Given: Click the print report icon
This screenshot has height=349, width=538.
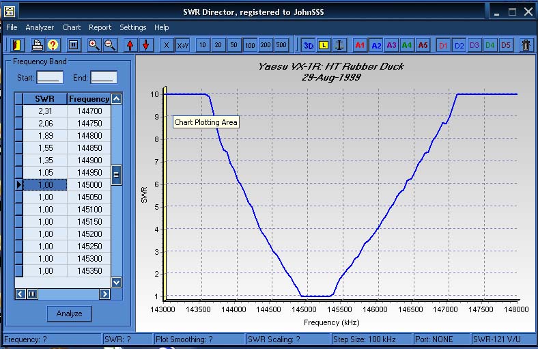Looking at the screenshot, I should 37,45.
